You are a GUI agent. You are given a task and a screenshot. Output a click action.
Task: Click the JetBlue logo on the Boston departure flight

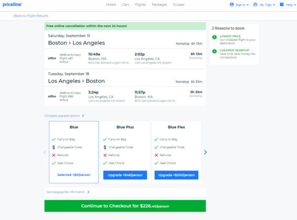coord(52,58)
